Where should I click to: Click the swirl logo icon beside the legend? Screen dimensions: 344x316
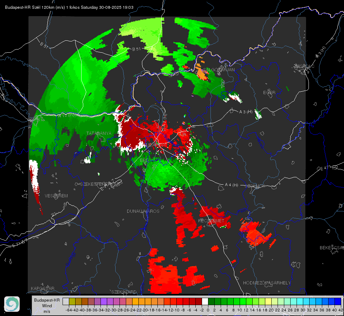point(12,304)
